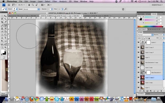Select the Layer 2 layer row
The image size is (165, 103).
click(x=150, y=57)
